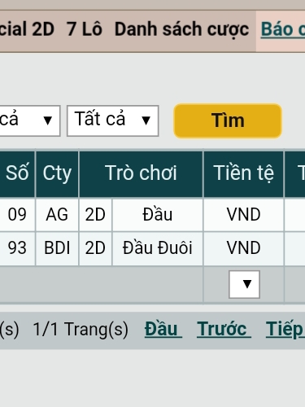Image resolution: width=305 pixels, height=407 pixels.
Task: Go to the Tiếp next page link
Action: tap(285, 329)
